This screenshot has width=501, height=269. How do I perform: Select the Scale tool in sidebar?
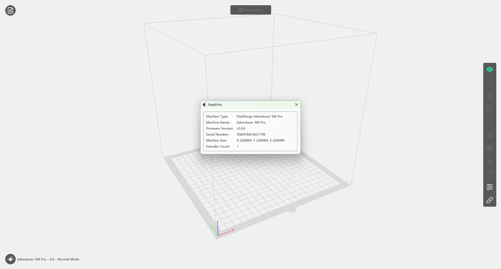pos(490,108)
